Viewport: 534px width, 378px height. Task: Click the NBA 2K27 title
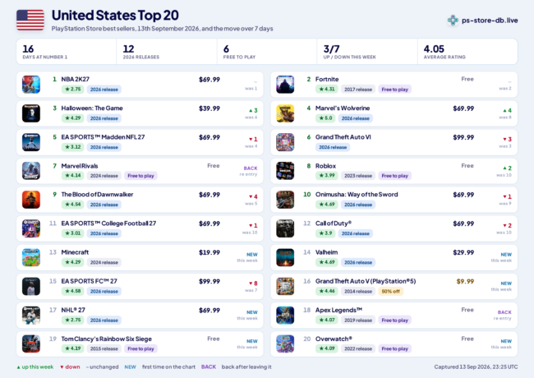(x=76, y=80)
